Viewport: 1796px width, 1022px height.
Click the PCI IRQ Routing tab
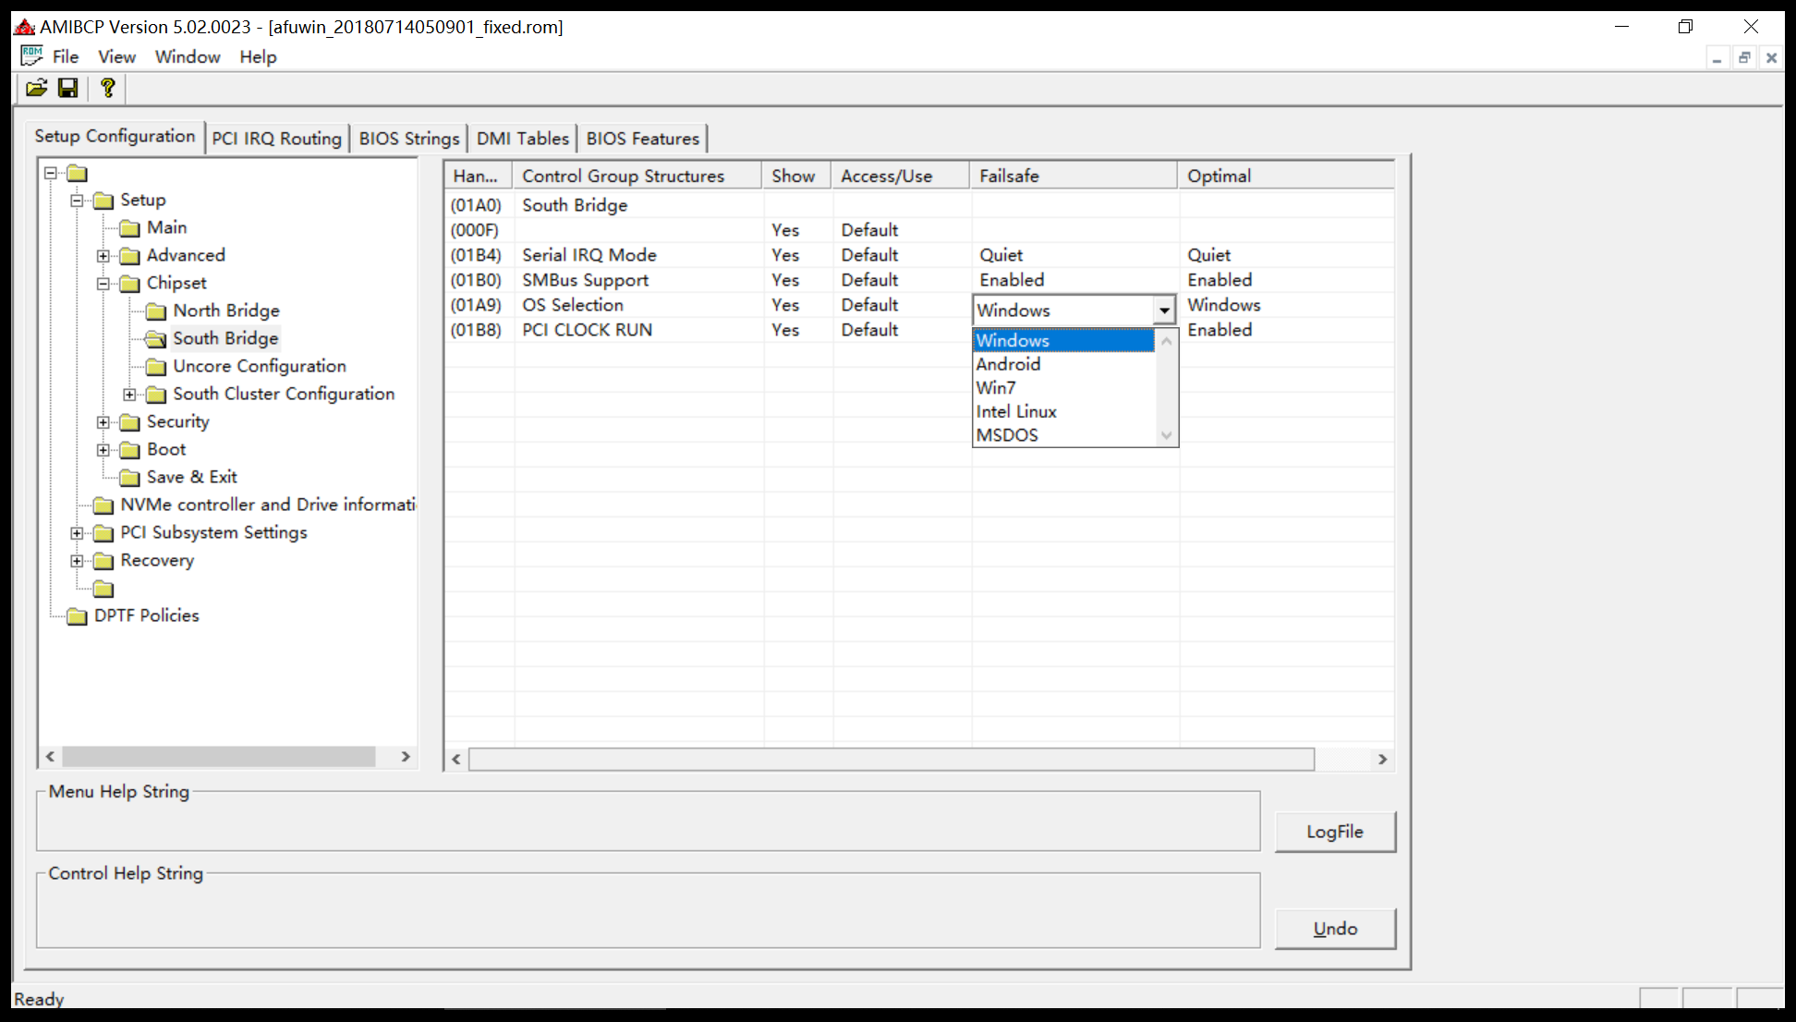point(275,139)
